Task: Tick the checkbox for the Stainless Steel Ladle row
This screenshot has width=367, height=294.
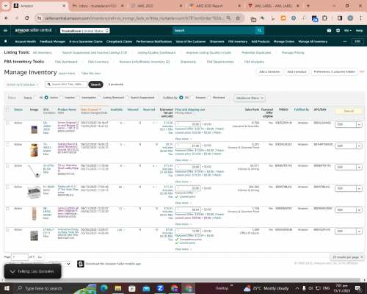Action: click(7, 166)
